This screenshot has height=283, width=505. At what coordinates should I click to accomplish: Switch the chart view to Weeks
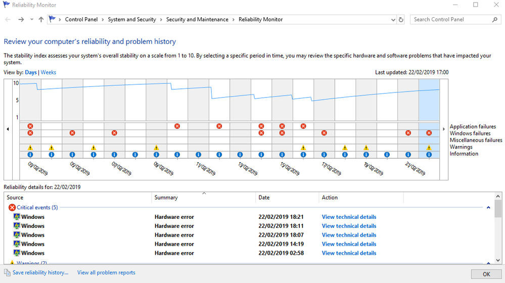click(49, 72)
